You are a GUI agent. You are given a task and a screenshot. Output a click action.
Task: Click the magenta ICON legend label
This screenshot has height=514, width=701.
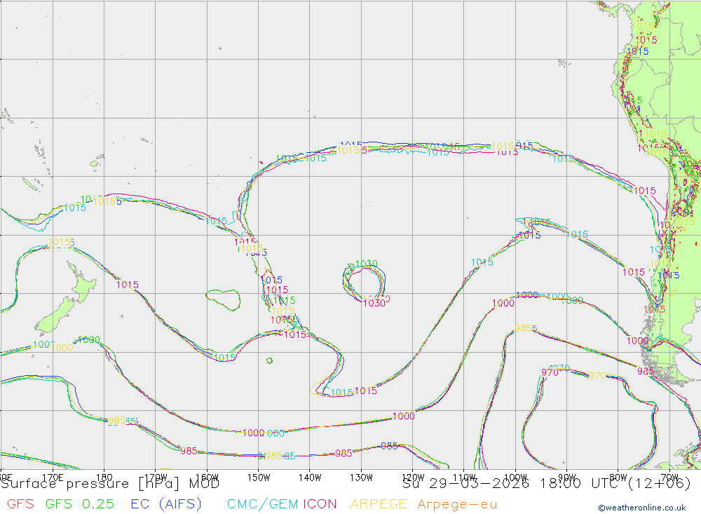click(x=320, y=504)
